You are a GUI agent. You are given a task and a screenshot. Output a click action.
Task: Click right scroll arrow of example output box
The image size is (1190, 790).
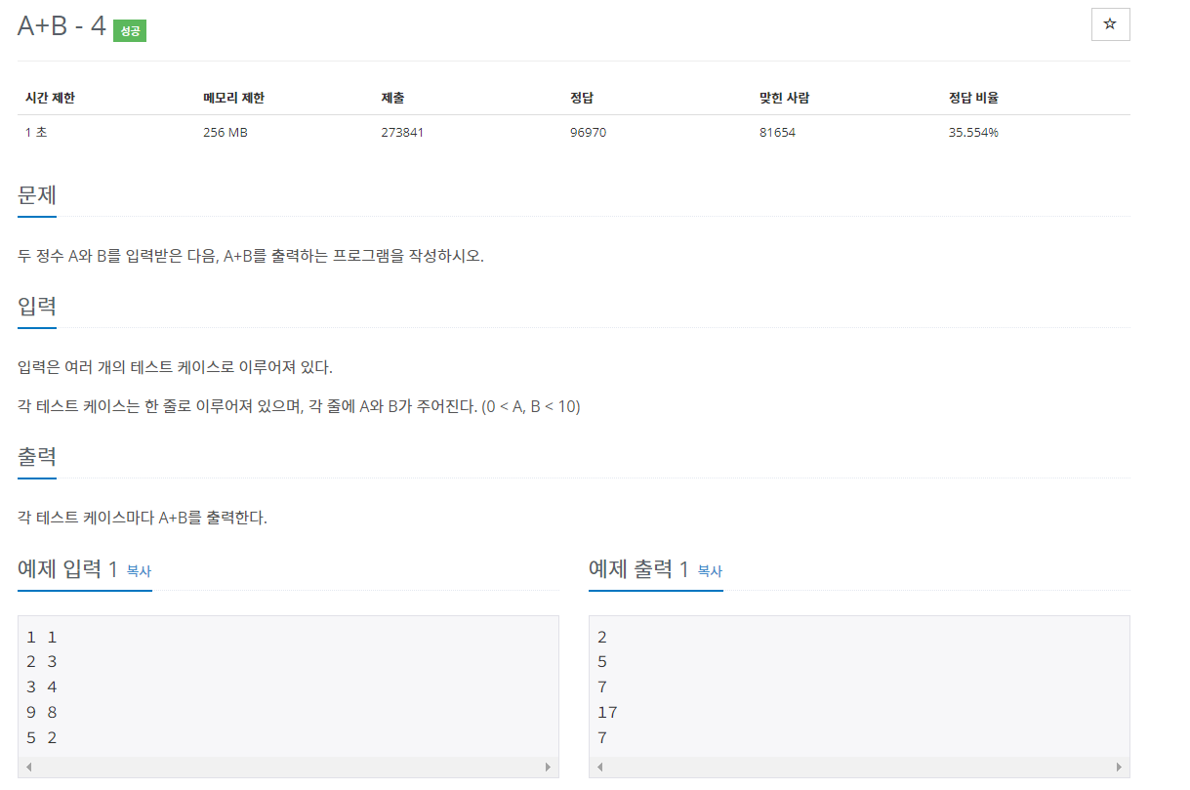[1120, 768]
